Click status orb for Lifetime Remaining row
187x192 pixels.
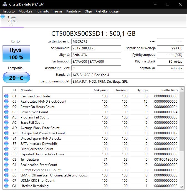coord(6,186)
